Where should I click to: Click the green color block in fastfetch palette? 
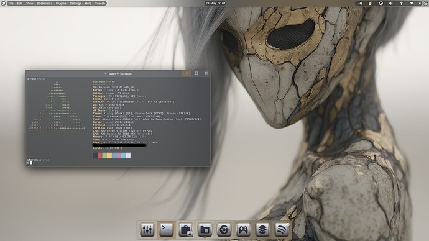click(104, 155)
